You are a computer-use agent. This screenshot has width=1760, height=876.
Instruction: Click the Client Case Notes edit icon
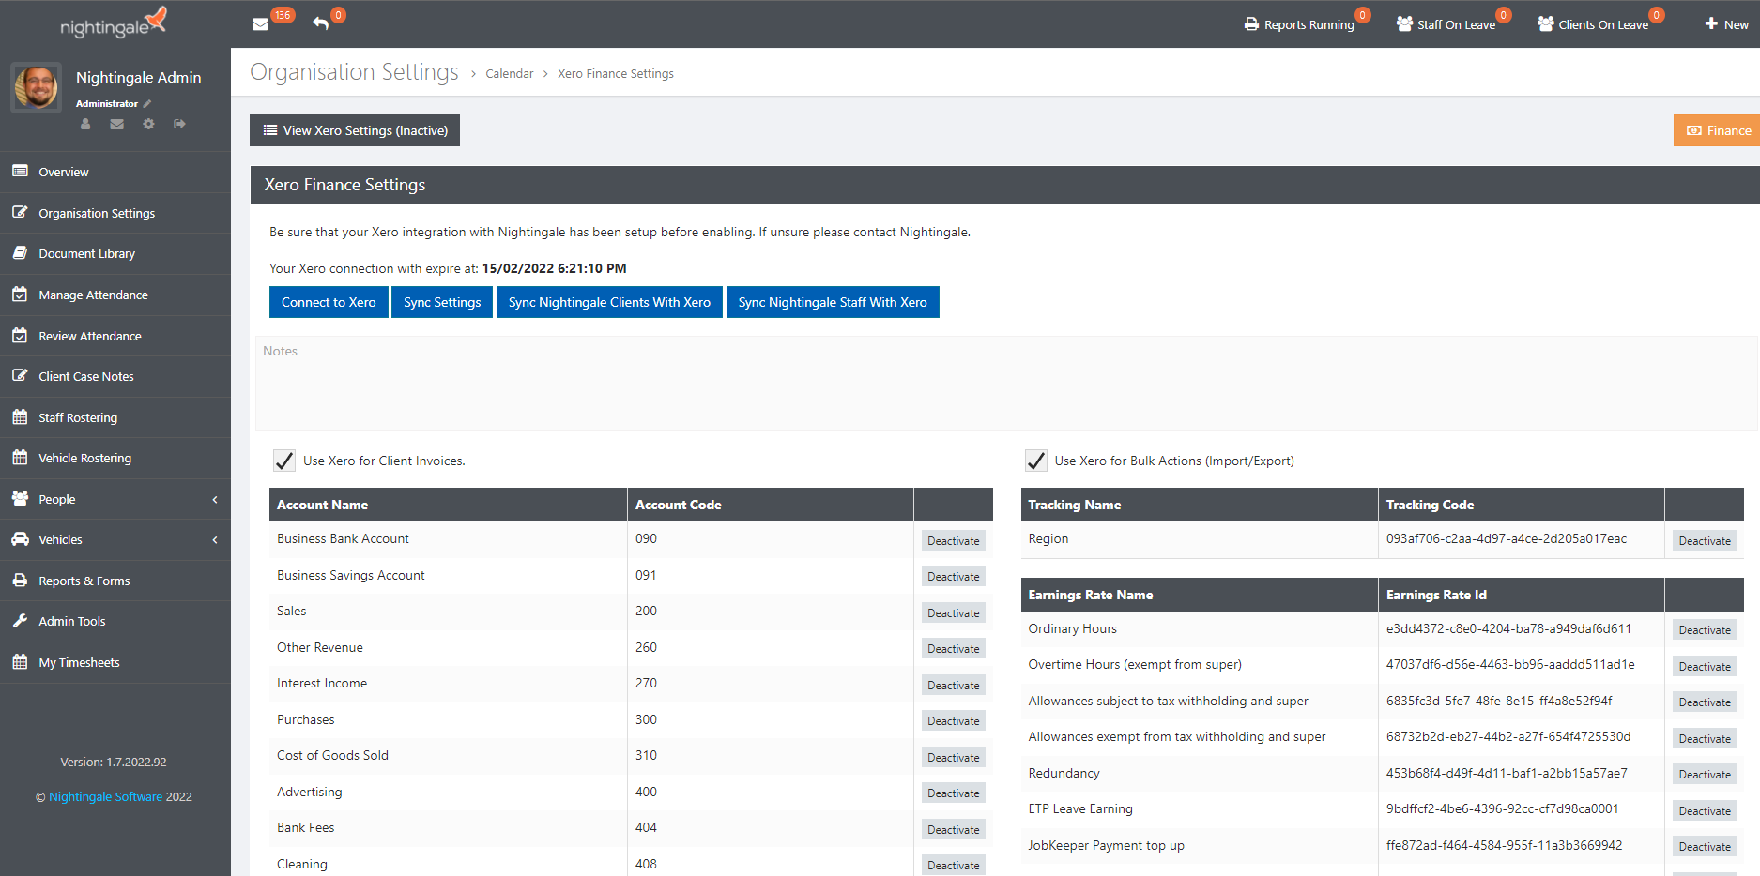(x=20, y=376)
